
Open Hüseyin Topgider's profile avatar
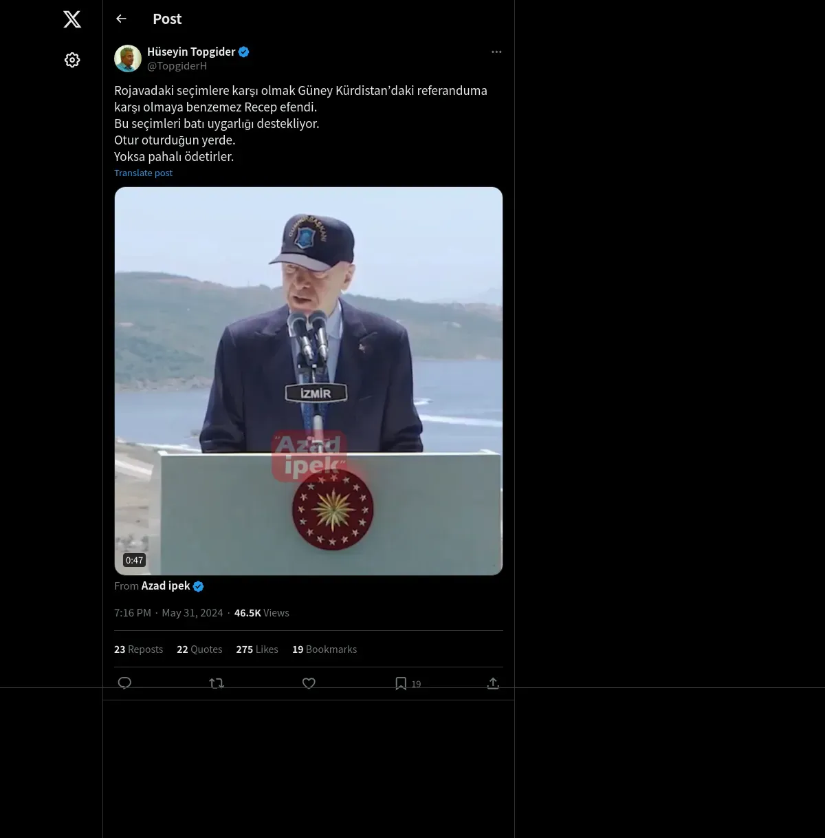[x=128, y=58]
